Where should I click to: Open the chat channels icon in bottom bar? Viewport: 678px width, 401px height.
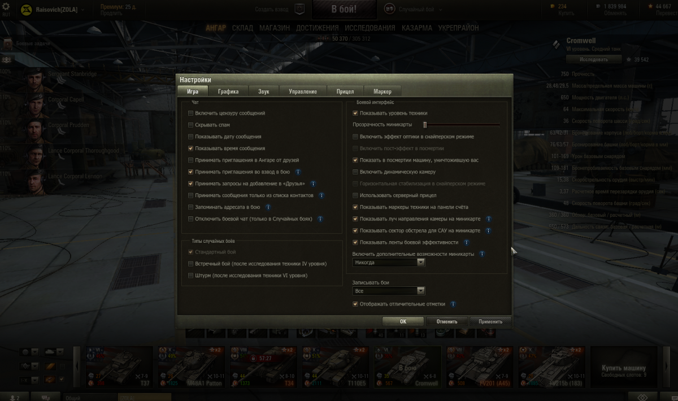(x=45, y=397)
